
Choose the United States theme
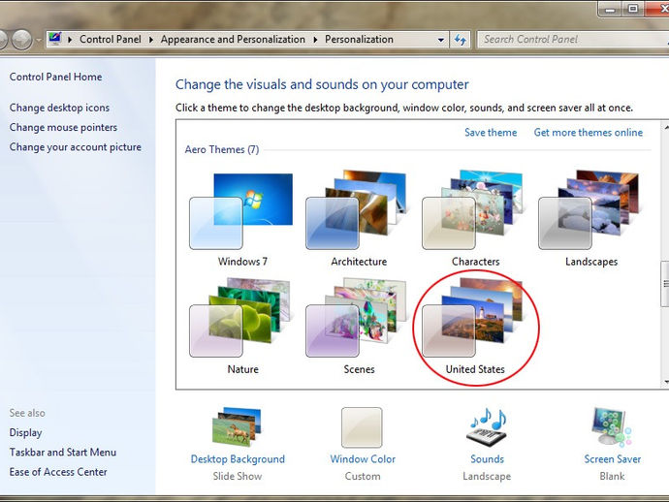click(x=473, y=318)
